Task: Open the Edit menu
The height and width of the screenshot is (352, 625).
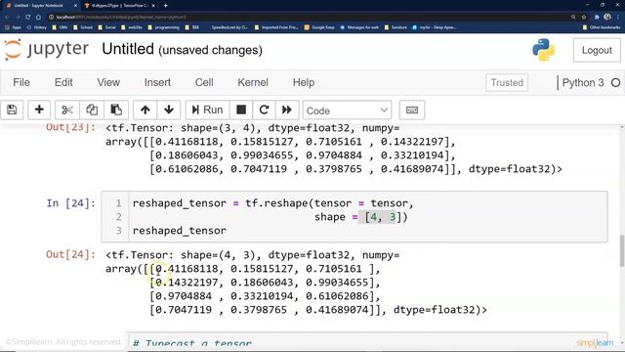Action: pos(63,82)
